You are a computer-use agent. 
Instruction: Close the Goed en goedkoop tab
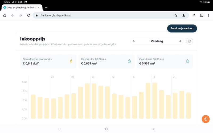point(39,8)
